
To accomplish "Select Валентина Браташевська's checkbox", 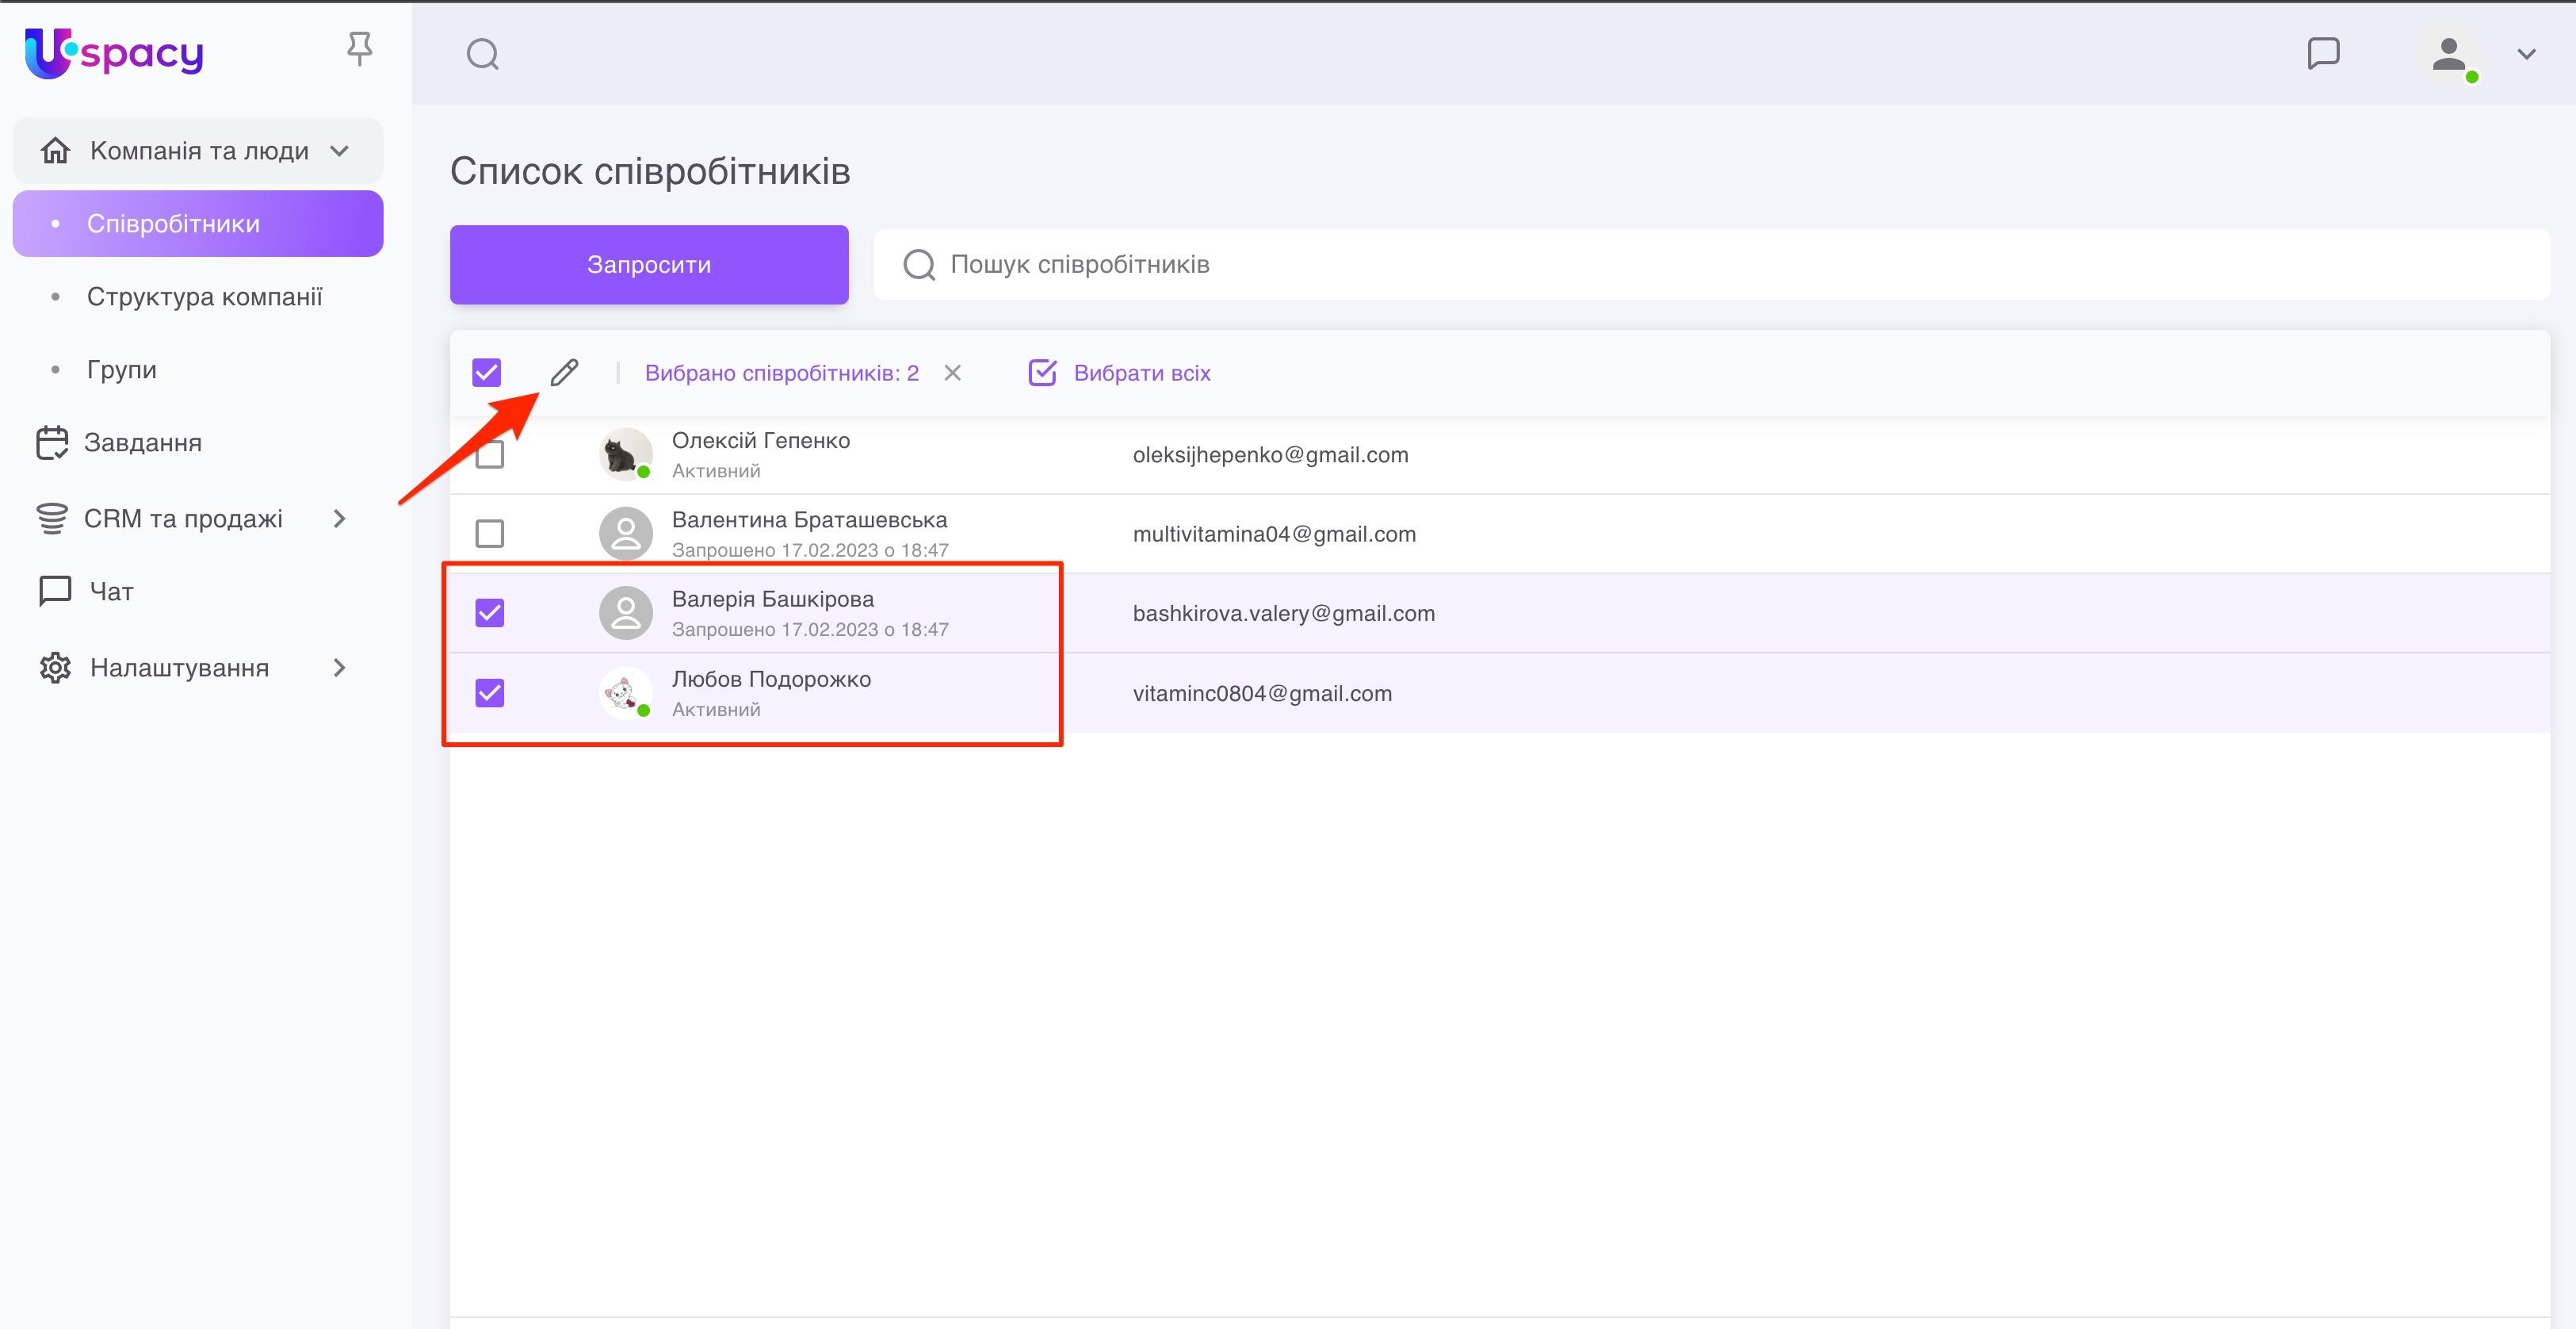I will 489,534.
